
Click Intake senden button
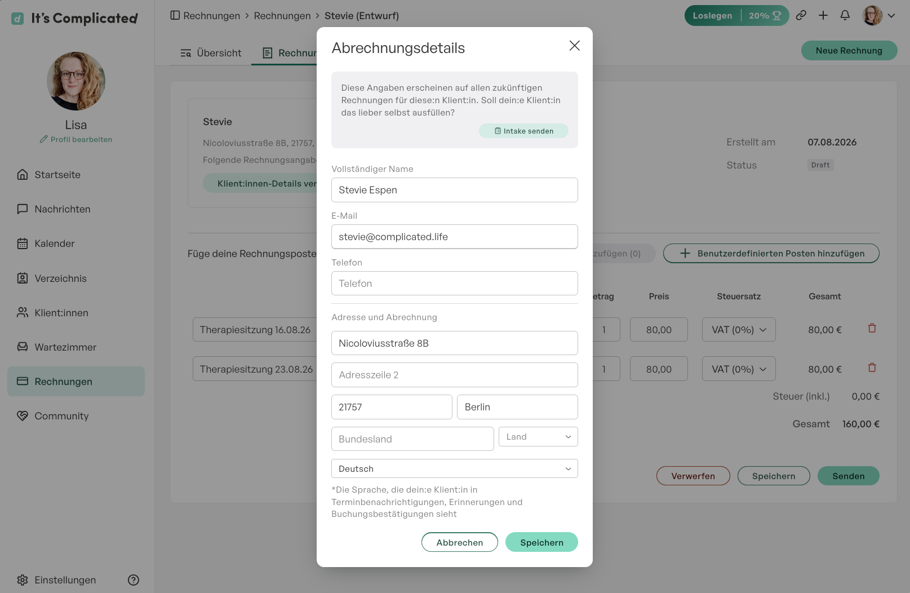pos(523,131)
